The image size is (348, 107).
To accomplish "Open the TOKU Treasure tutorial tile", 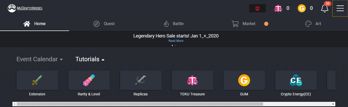I will (192, 80).
